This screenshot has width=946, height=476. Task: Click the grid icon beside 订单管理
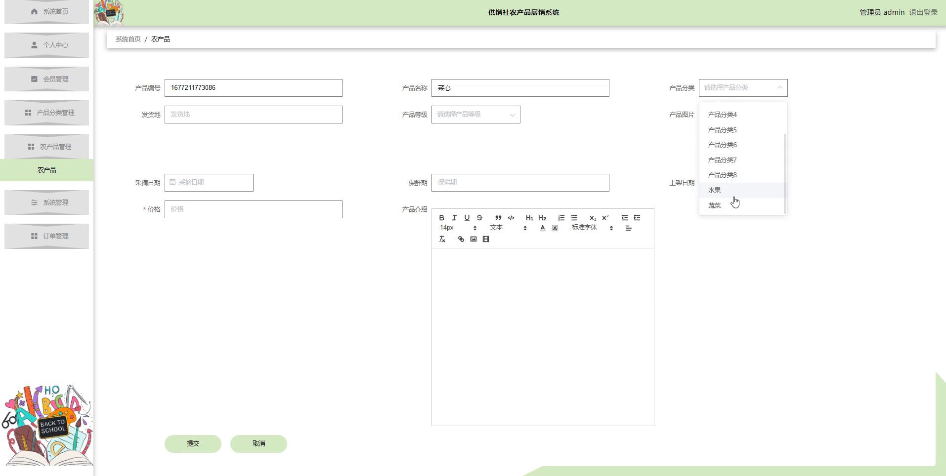pyautogui.click(x=34, y=236)
